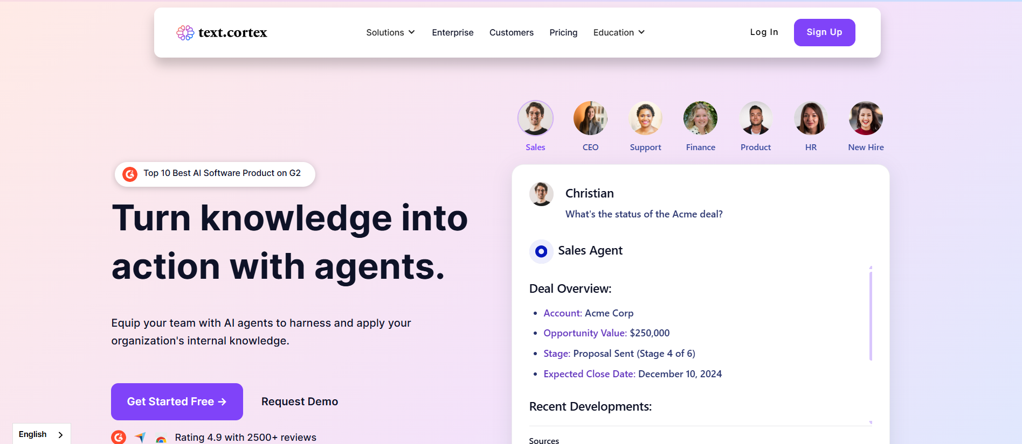
Task: Select the Sales persona avatar
Action: coord(535,118)
